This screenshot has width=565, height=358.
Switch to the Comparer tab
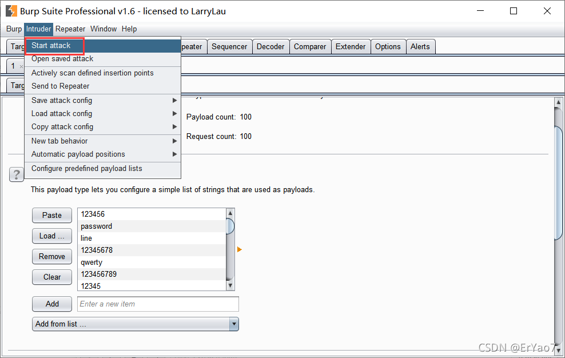click(x=310, y=47)
